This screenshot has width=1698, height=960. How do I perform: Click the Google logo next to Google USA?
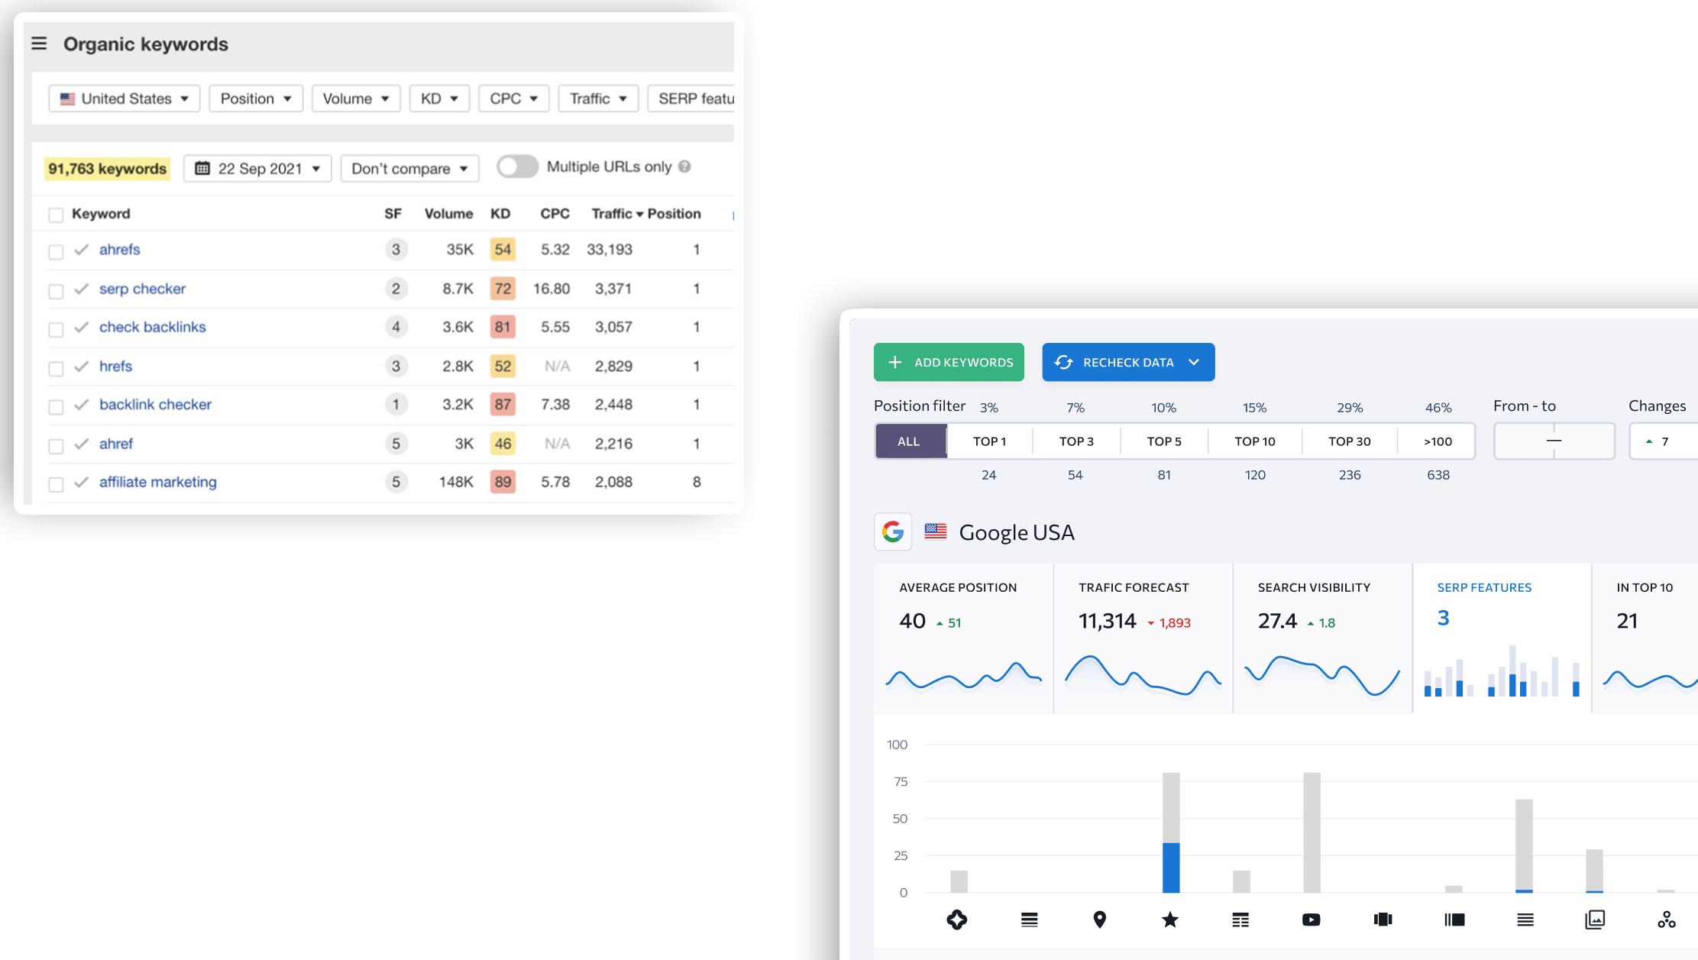892,532
